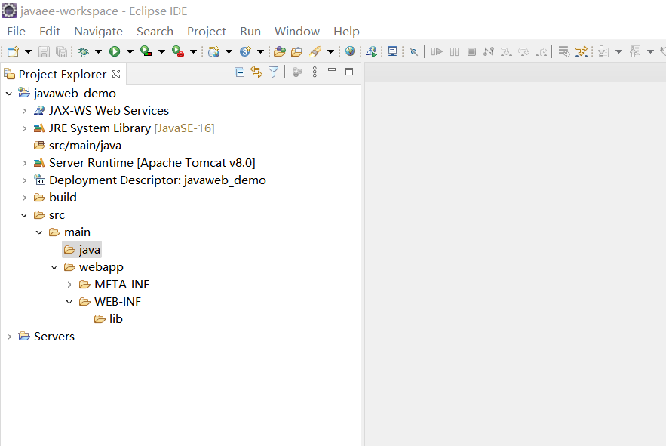Open the Edit menu

[50, 32]
